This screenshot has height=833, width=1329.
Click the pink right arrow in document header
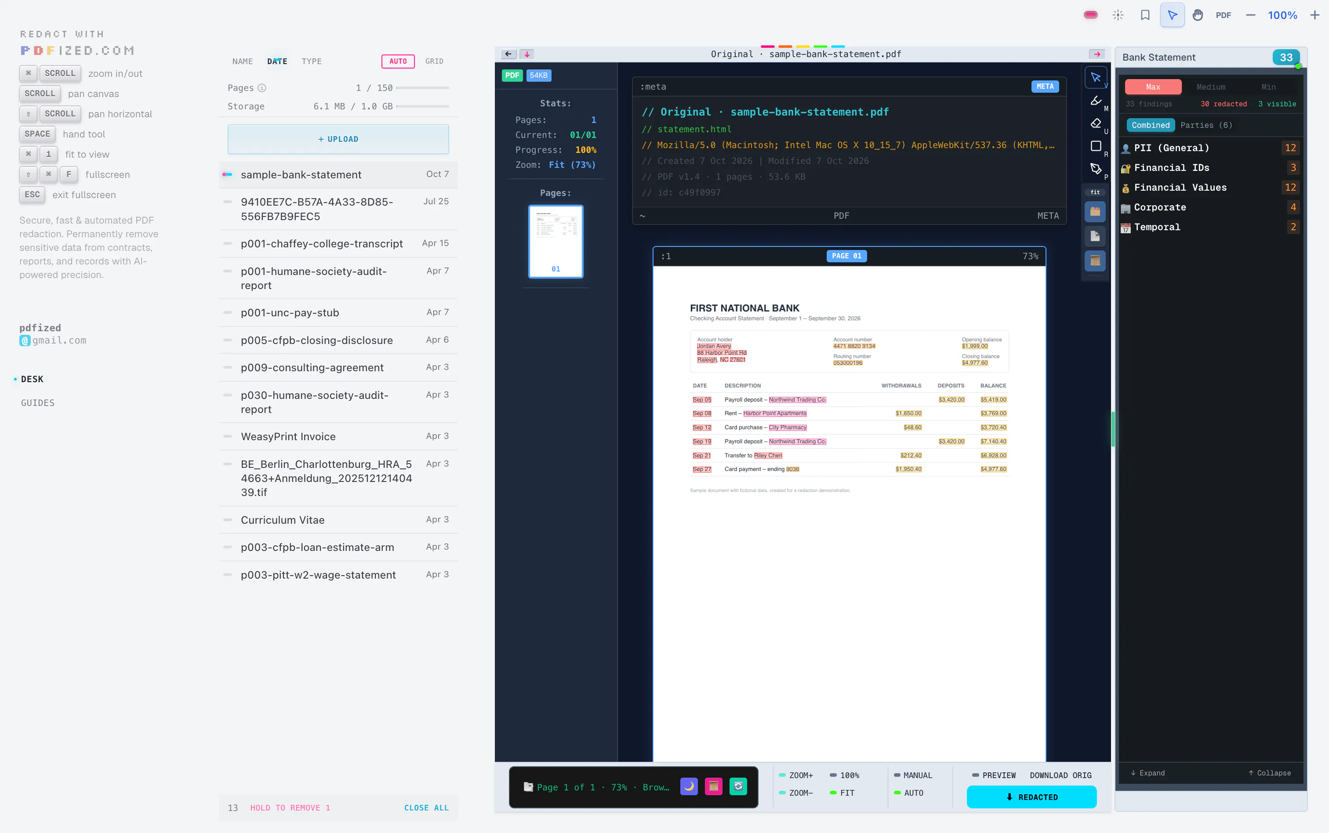(1097, 54)
